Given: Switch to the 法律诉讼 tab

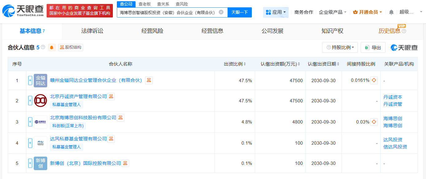Looking at the screenshot, I should pyautogui.click(x=92, y=31).
